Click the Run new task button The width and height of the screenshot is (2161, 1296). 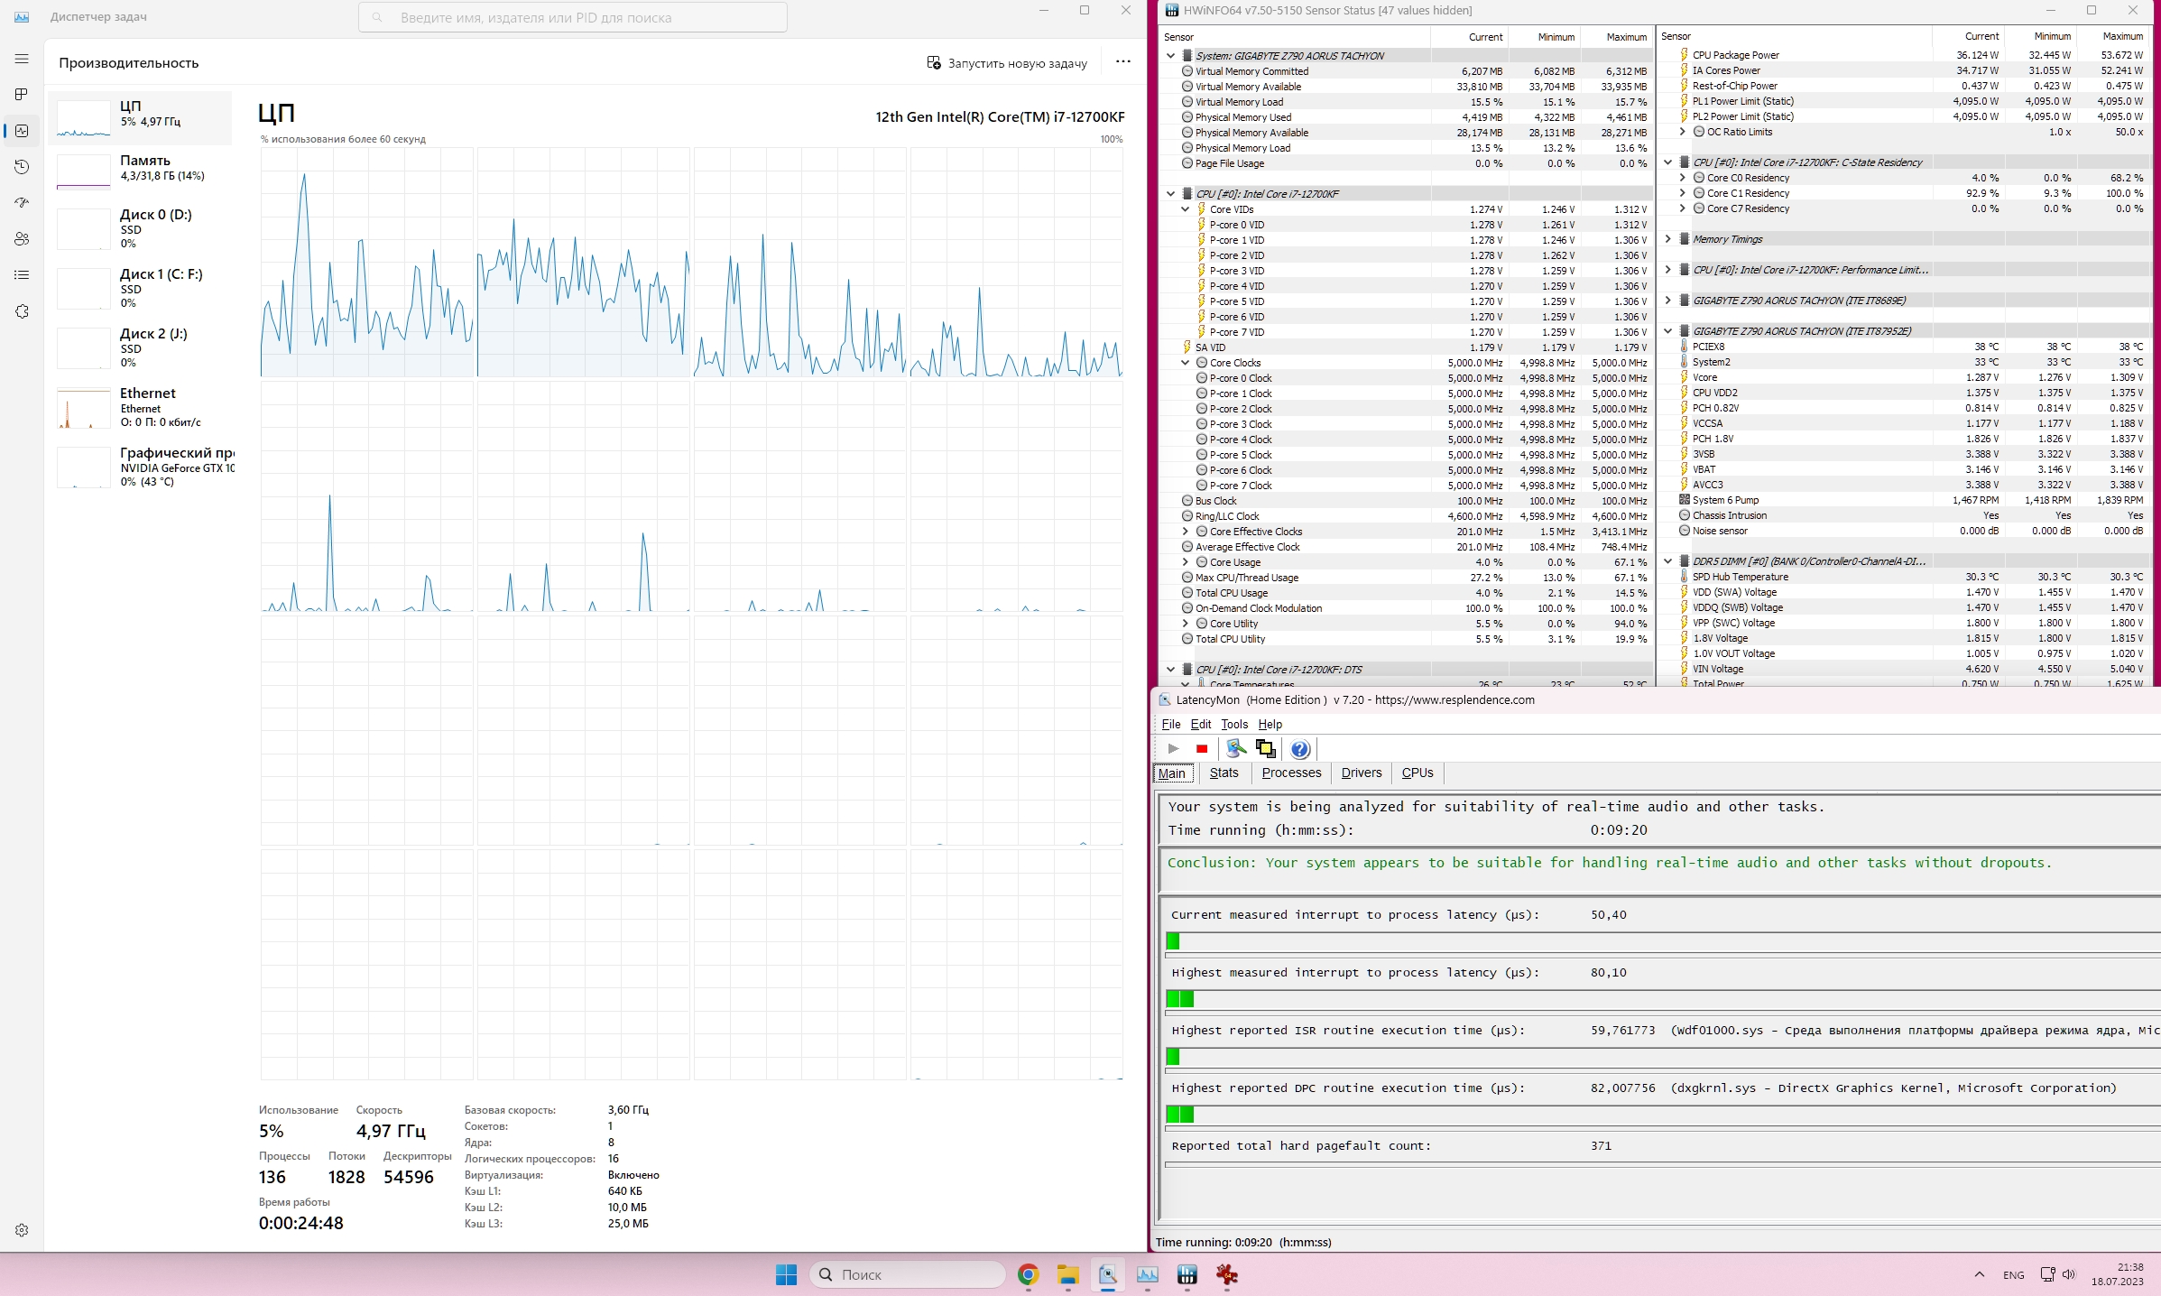coord(1007,63)
